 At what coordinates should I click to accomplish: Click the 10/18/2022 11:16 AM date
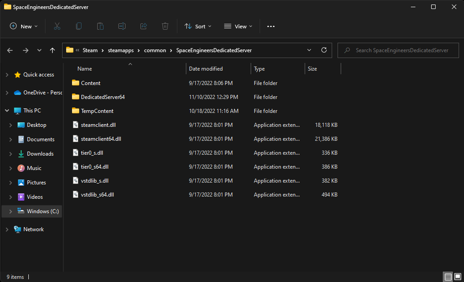pos(214,111)
